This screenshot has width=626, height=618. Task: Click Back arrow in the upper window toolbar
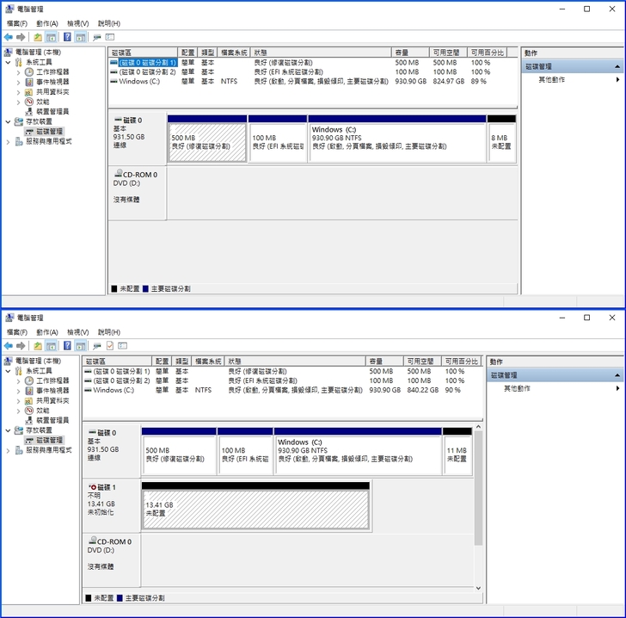pyautogui.click(x=9, y=37)
